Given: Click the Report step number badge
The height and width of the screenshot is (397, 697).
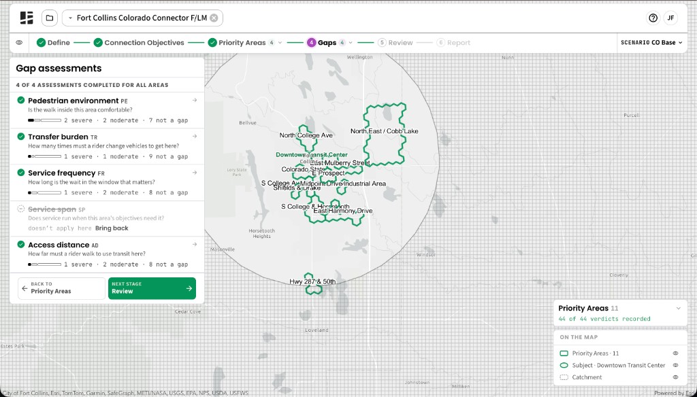Looking at the screenshot, I should 440,43.
